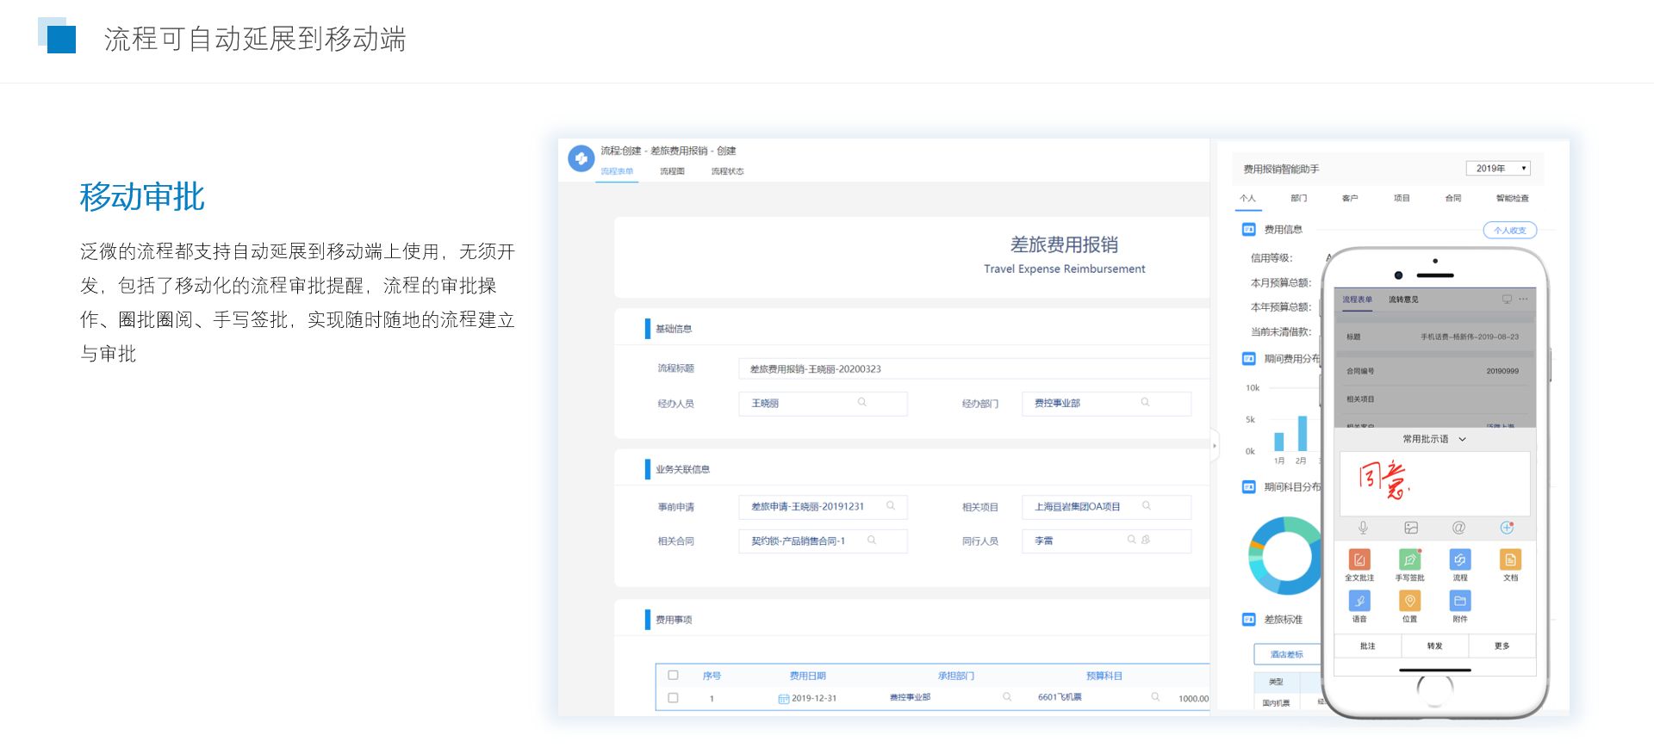Switch to the 流程图 tab

672,171
